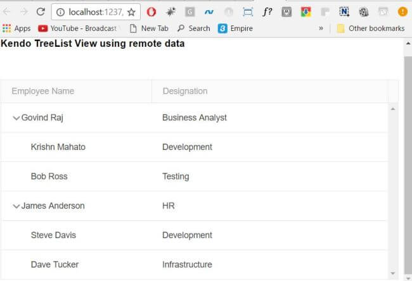412x281 pixels.
Task: Open the YouTube - Broadcast bookmark
Action: (77, 28)
